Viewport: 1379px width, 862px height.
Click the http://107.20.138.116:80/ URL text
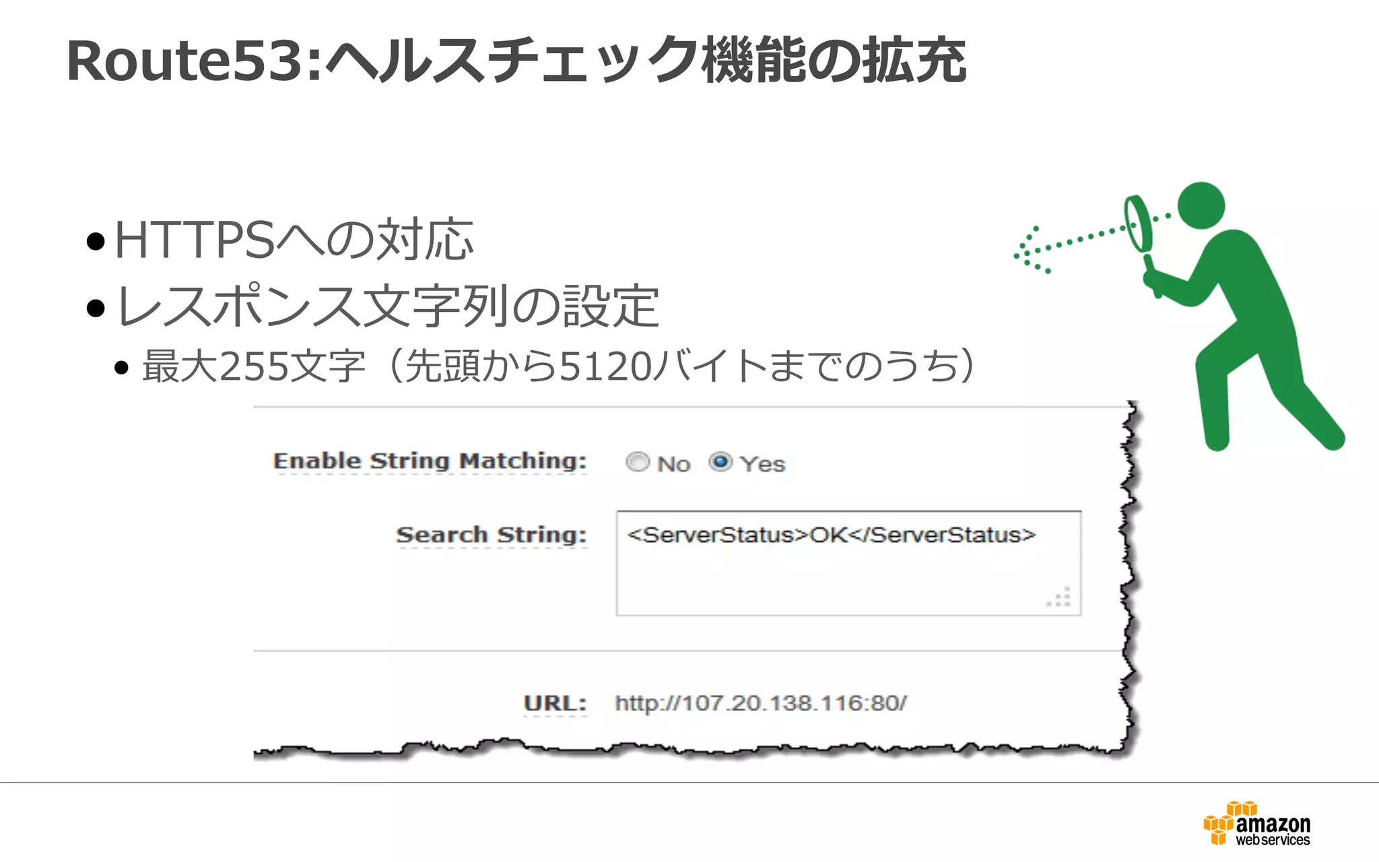pos(761,704)
